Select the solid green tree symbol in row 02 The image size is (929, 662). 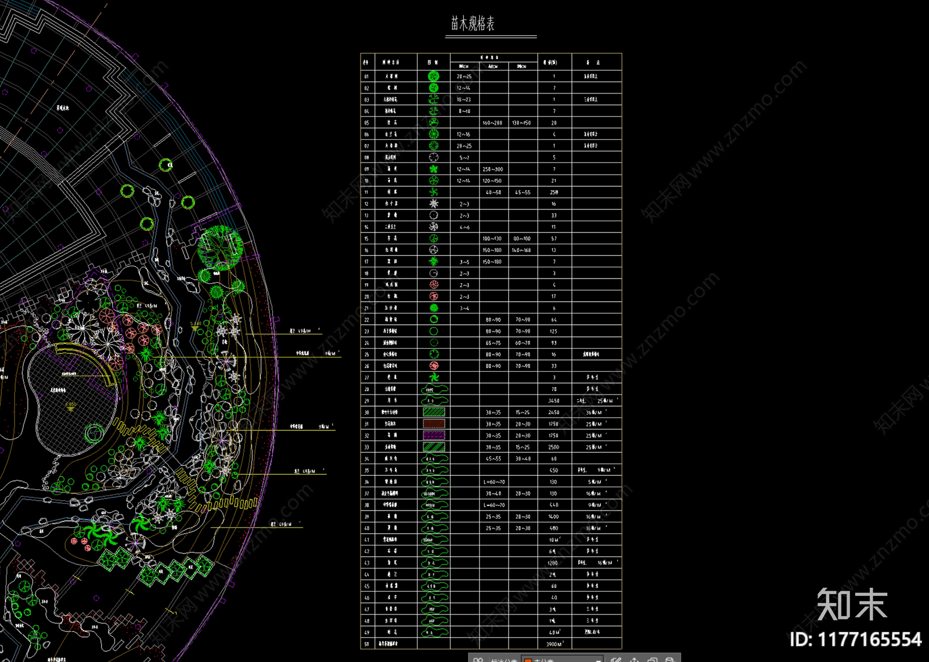pos(434,88)
